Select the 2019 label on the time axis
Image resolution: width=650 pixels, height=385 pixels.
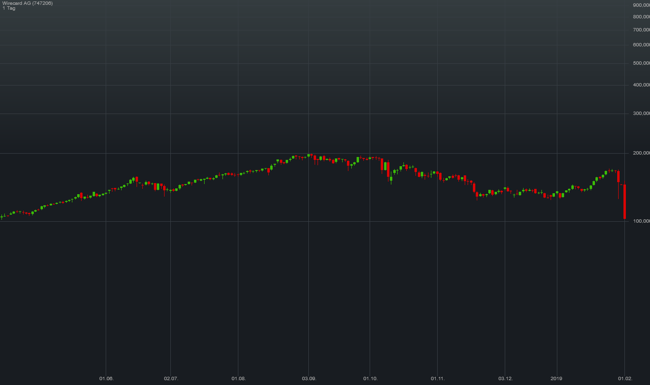[556, 379]
